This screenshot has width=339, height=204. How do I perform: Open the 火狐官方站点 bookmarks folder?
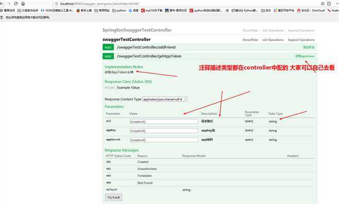(x=28, y=10)
